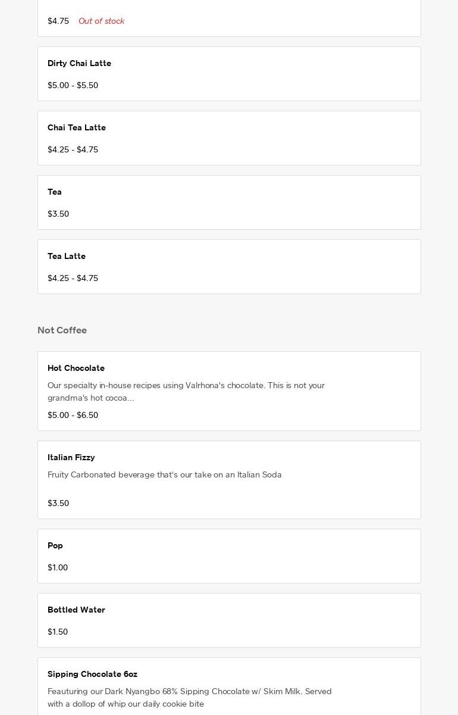The image size is (458, 715).
Task: Select the Hot Chocolate item title
Action: [x=76, y=368]
